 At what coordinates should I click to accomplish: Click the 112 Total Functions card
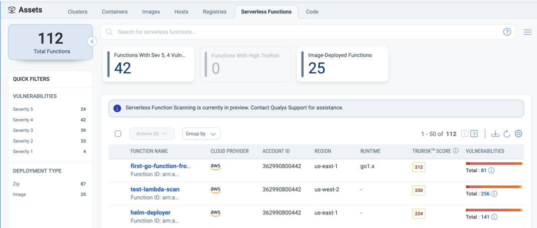(50, 42)
